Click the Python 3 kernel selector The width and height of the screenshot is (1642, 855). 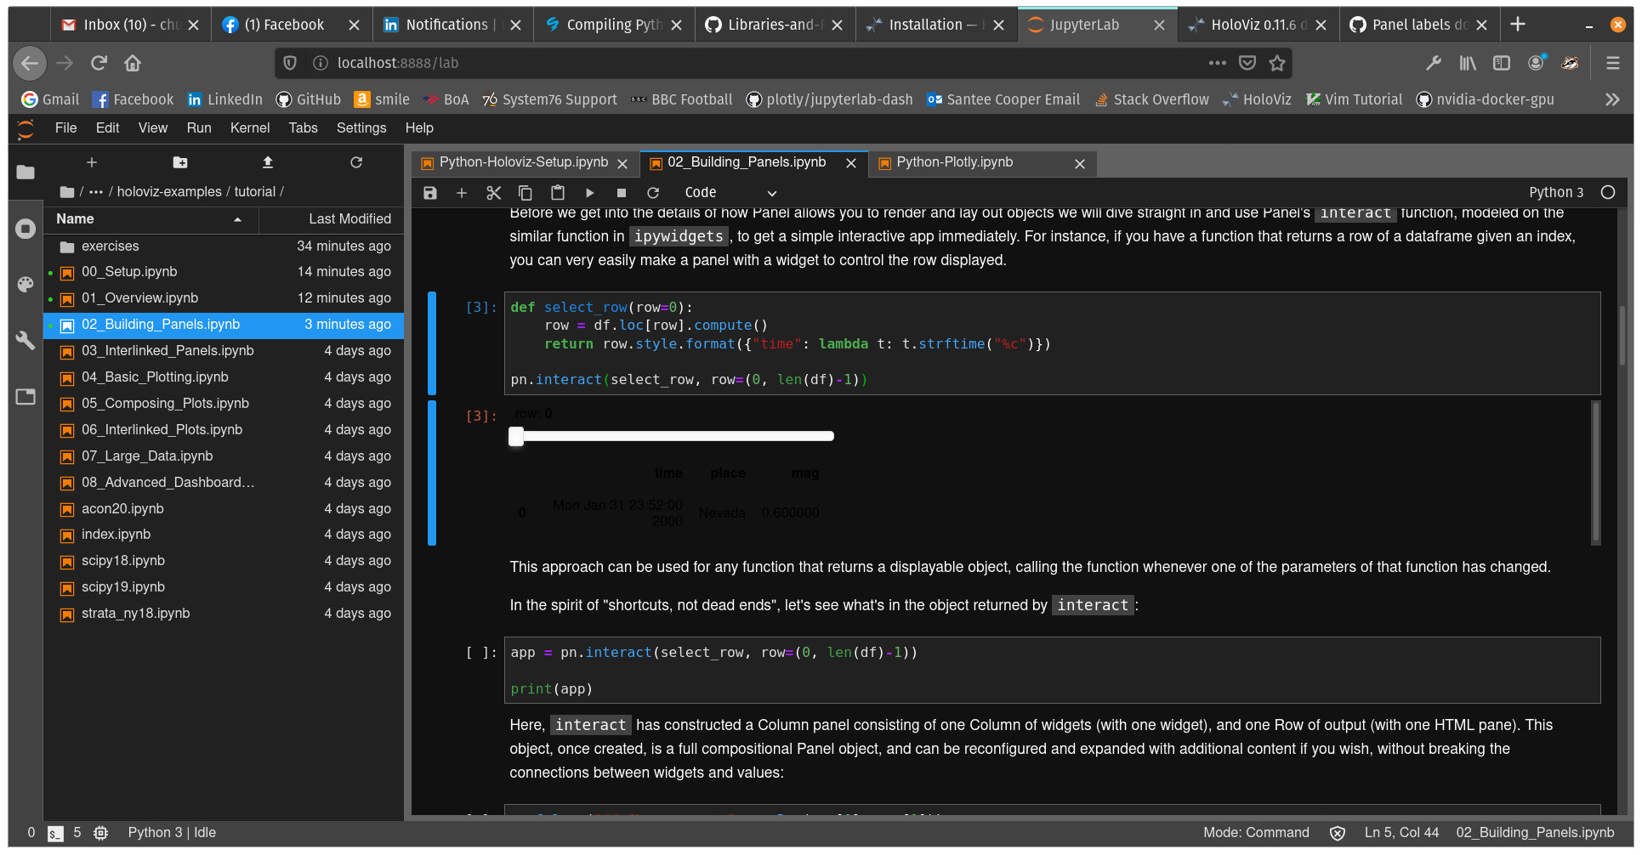tap(1556, 192)
